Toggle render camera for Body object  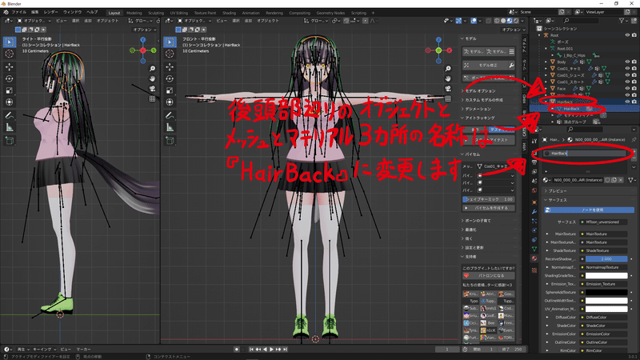coord(634,62)
